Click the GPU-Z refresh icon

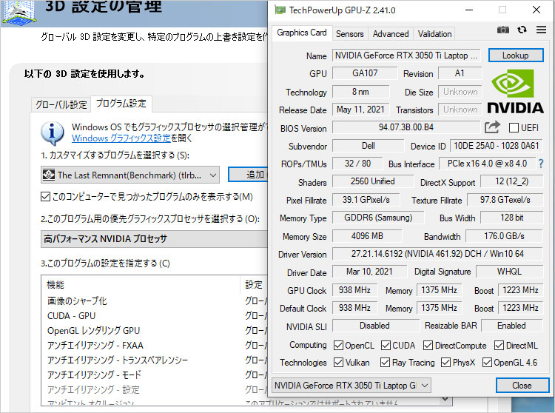(522, 30)
